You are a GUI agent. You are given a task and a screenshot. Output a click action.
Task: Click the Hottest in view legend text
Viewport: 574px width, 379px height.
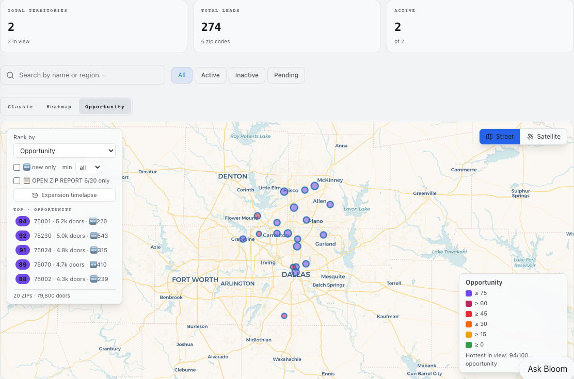point(497,359)
